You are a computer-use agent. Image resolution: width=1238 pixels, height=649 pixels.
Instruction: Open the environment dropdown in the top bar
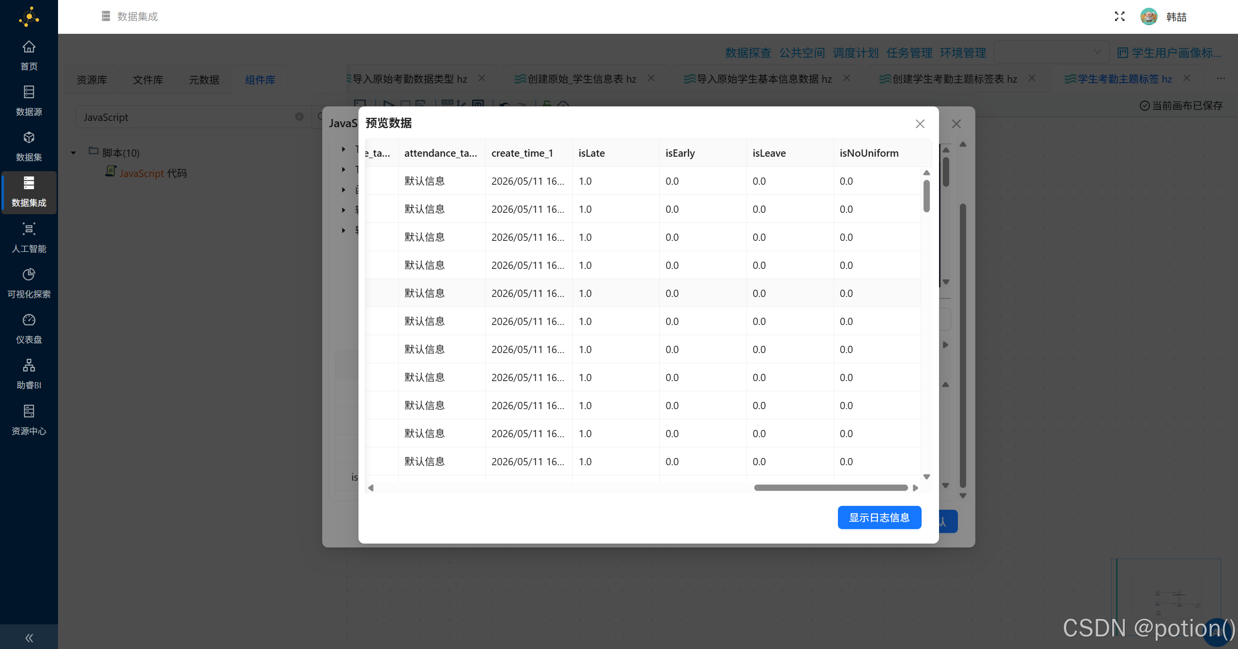(x=1052, y=52)
